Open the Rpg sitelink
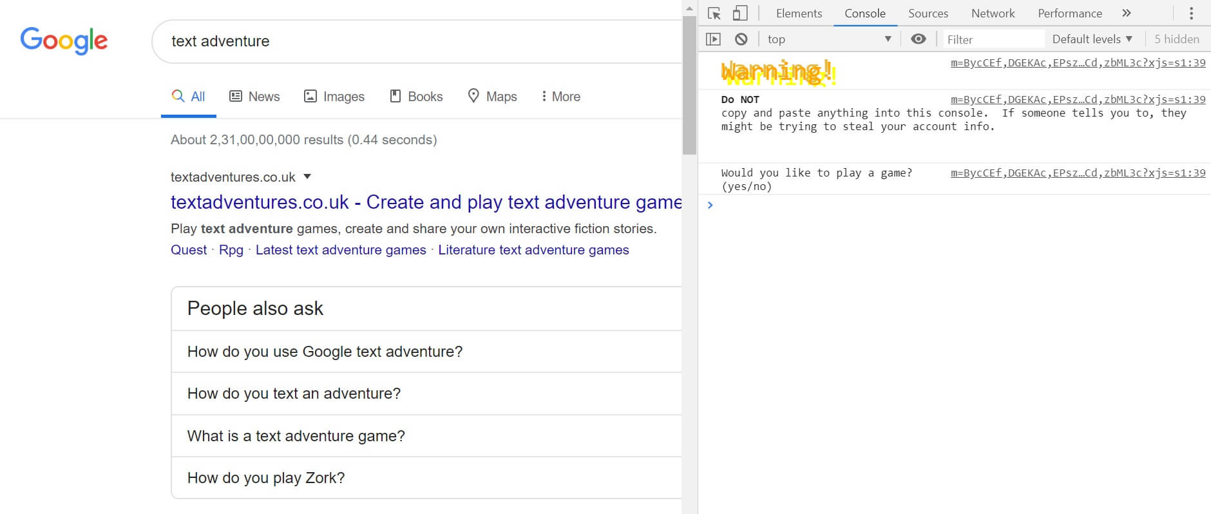The width and height of the screenshot is (1211, 514). [x=231, y=250]
